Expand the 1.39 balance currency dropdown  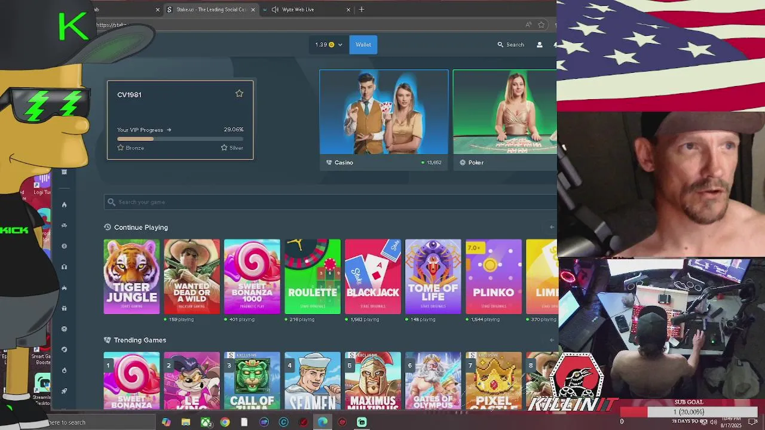click(329, 45)
